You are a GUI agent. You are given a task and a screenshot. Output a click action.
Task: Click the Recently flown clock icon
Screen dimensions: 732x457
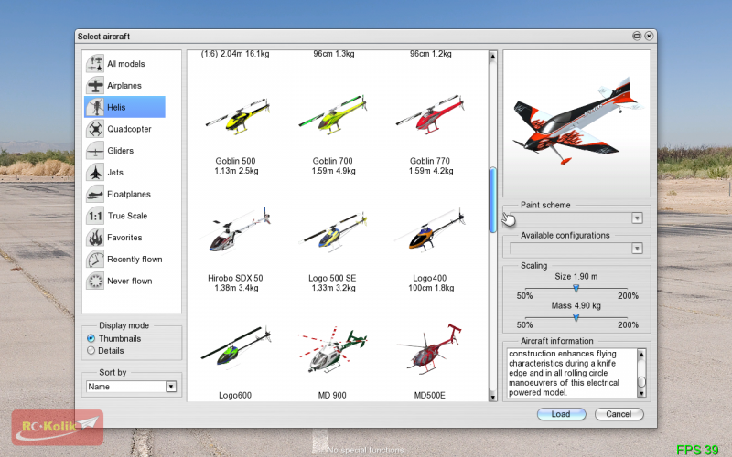[x=95, y=260]
